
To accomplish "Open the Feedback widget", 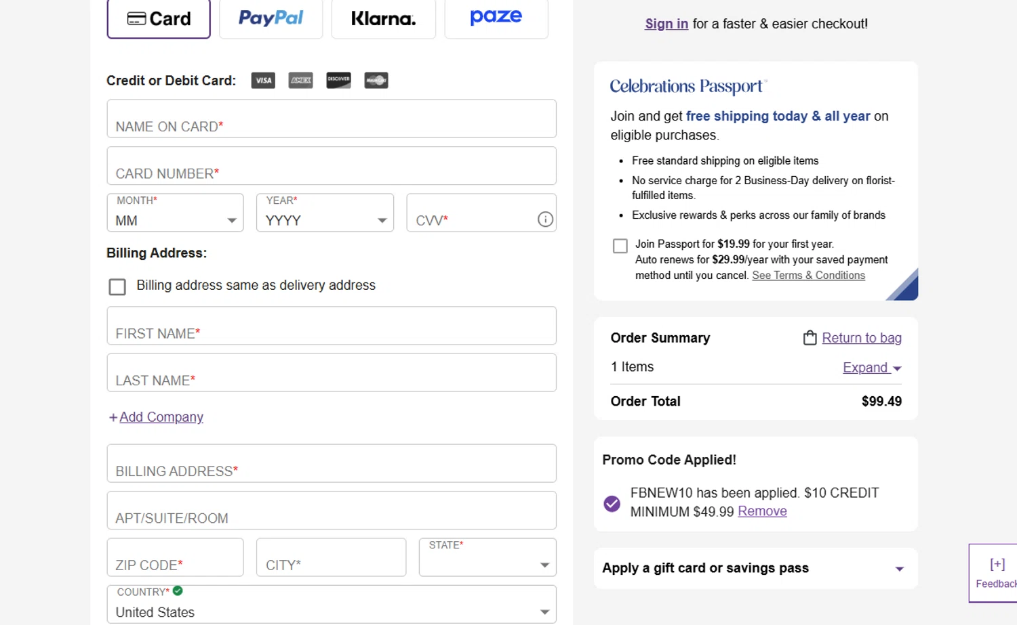I will 995,572.
